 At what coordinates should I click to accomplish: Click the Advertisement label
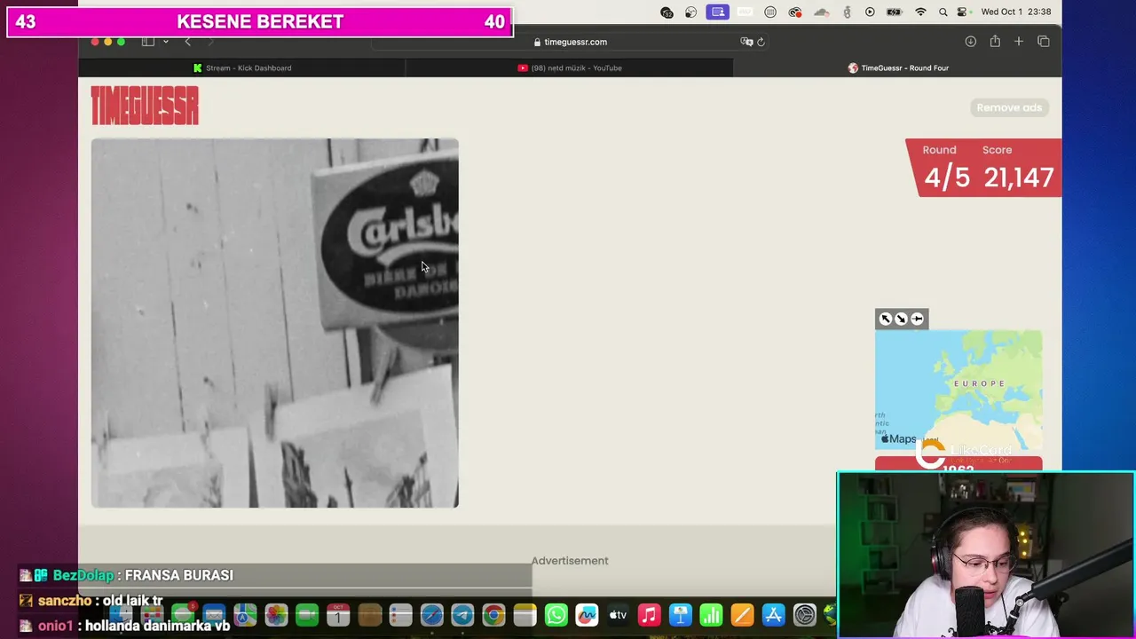(x=570, y=561)
